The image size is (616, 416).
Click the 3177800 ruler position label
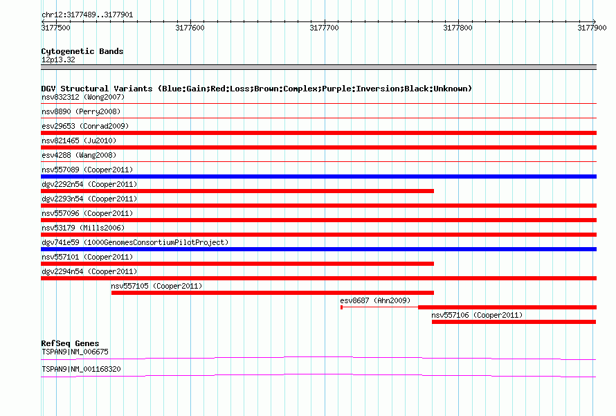click(x=458, y=28)
